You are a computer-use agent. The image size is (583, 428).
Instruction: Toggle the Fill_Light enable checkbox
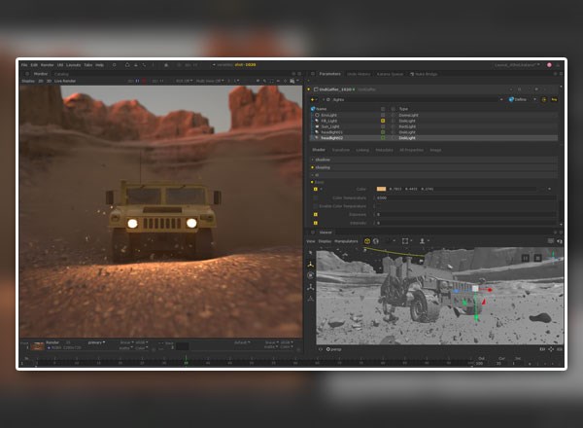click(x=382, y=120)
